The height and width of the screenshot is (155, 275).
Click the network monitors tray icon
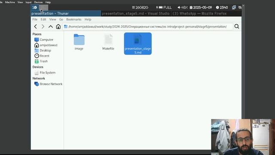click(234, 7)
